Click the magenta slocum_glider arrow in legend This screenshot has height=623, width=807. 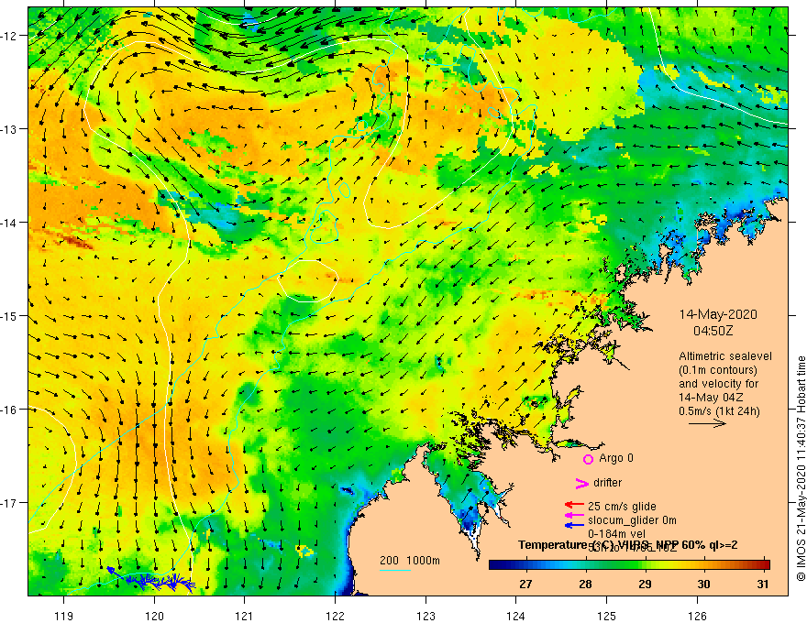[x=574, y=515]
